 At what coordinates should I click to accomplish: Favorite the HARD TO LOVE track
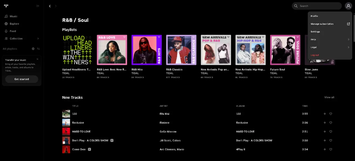(331, 132)
